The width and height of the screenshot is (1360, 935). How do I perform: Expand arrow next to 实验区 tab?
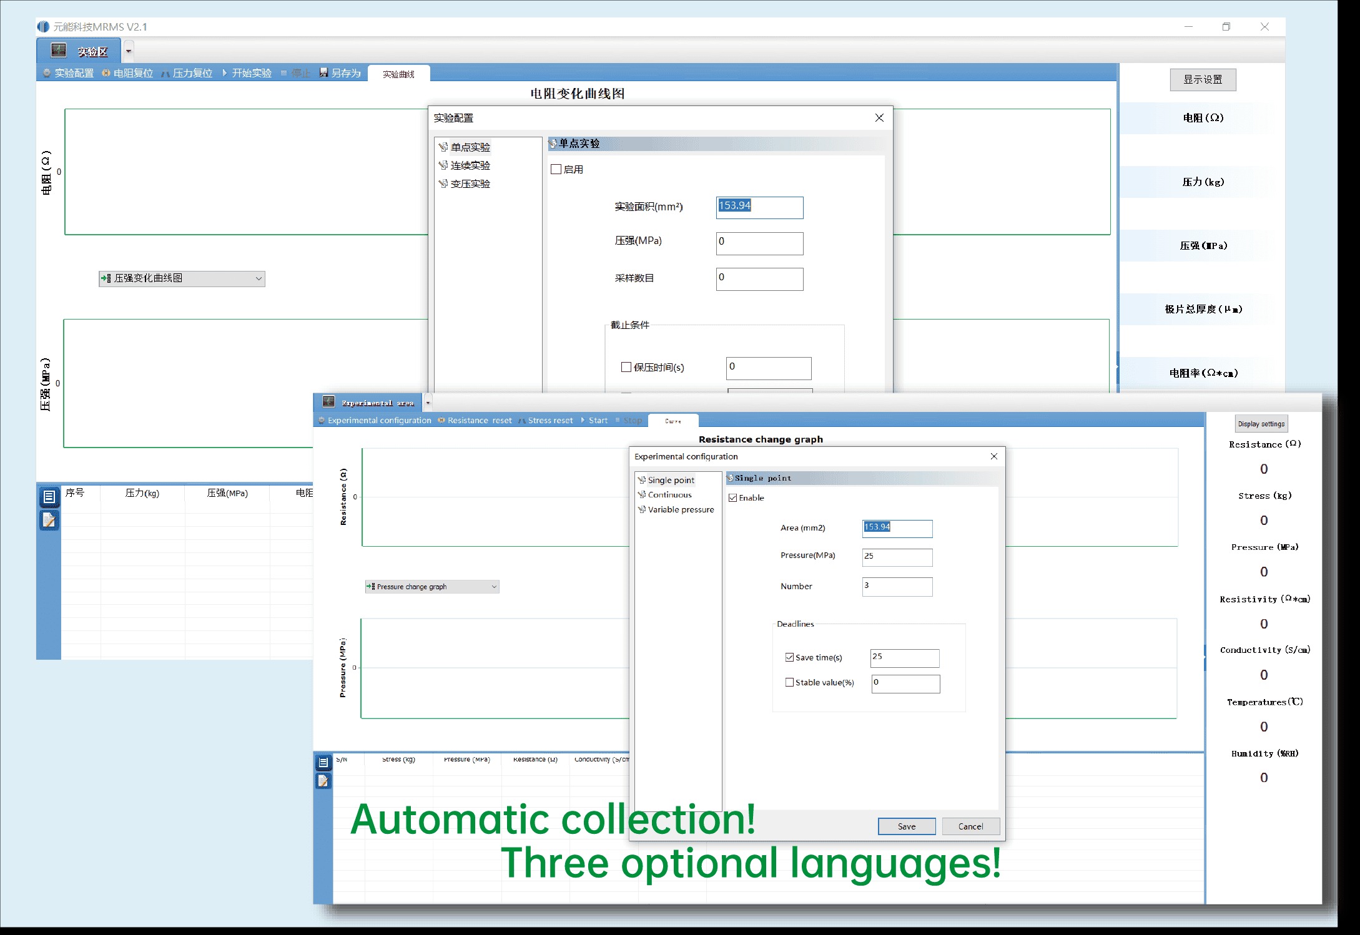[129, 51]
